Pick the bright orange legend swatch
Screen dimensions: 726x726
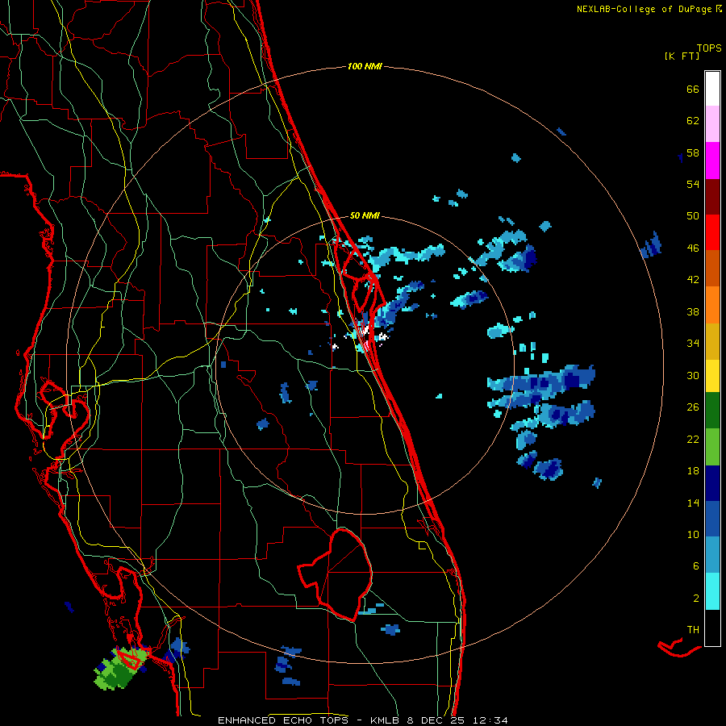(712, 305)
